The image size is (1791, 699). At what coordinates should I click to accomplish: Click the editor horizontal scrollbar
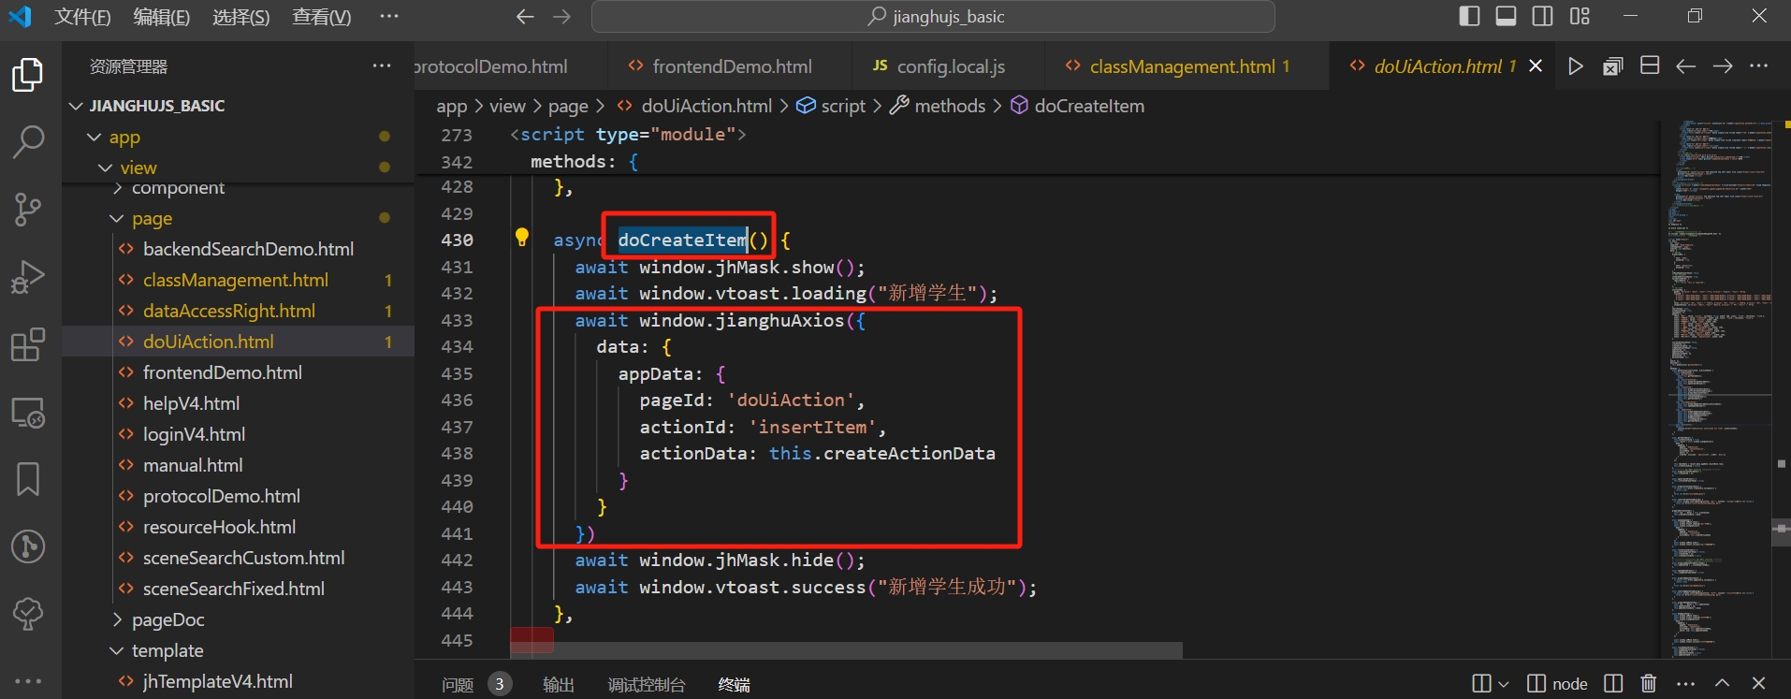pyautogui.click(x=847, y=649)
